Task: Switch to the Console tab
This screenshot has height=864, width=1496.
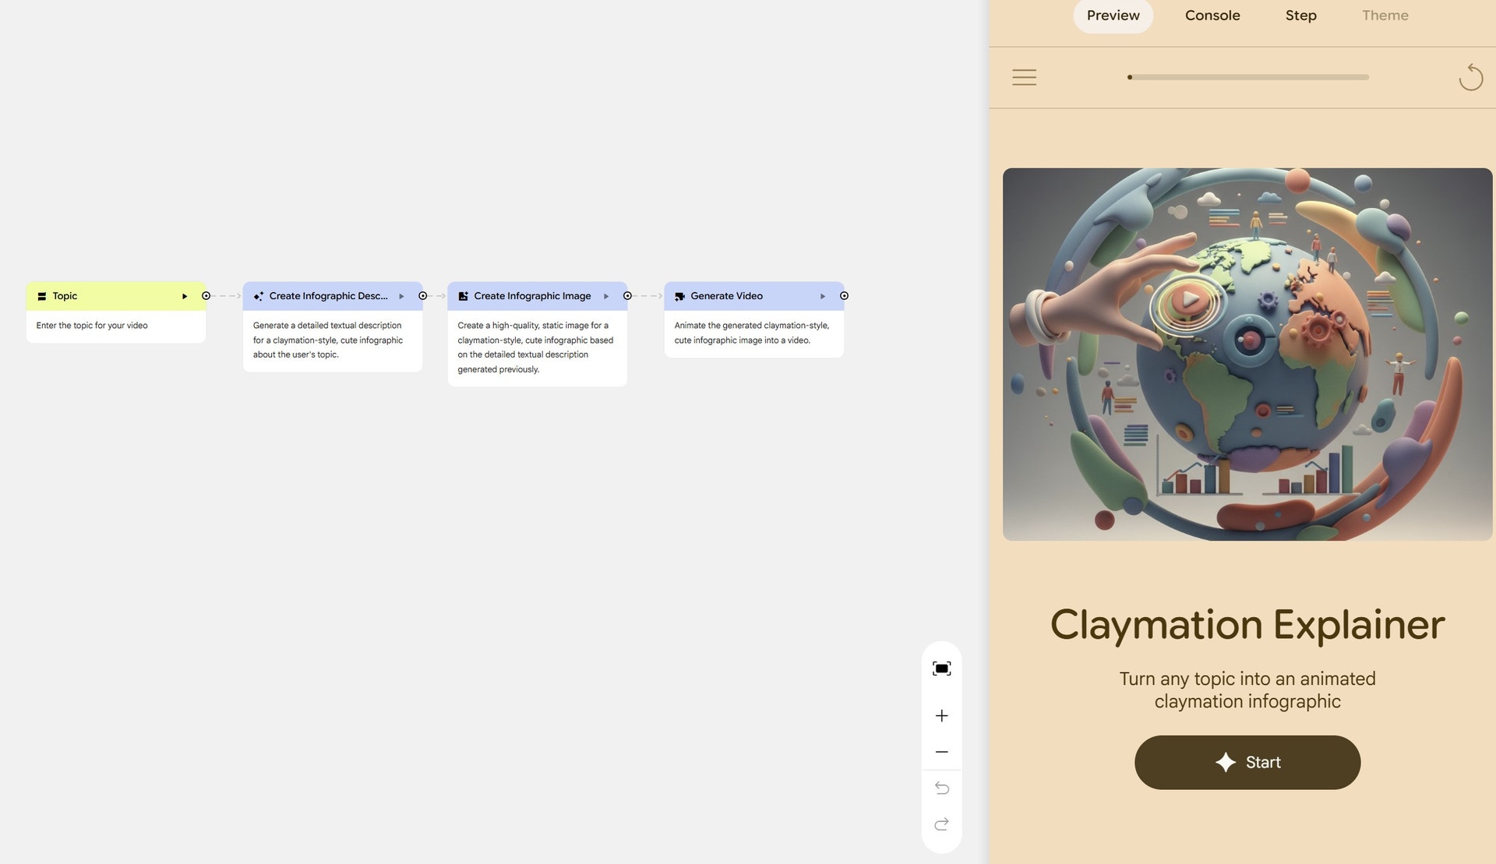Action: pyautogui.click(x=1212, y=16)
